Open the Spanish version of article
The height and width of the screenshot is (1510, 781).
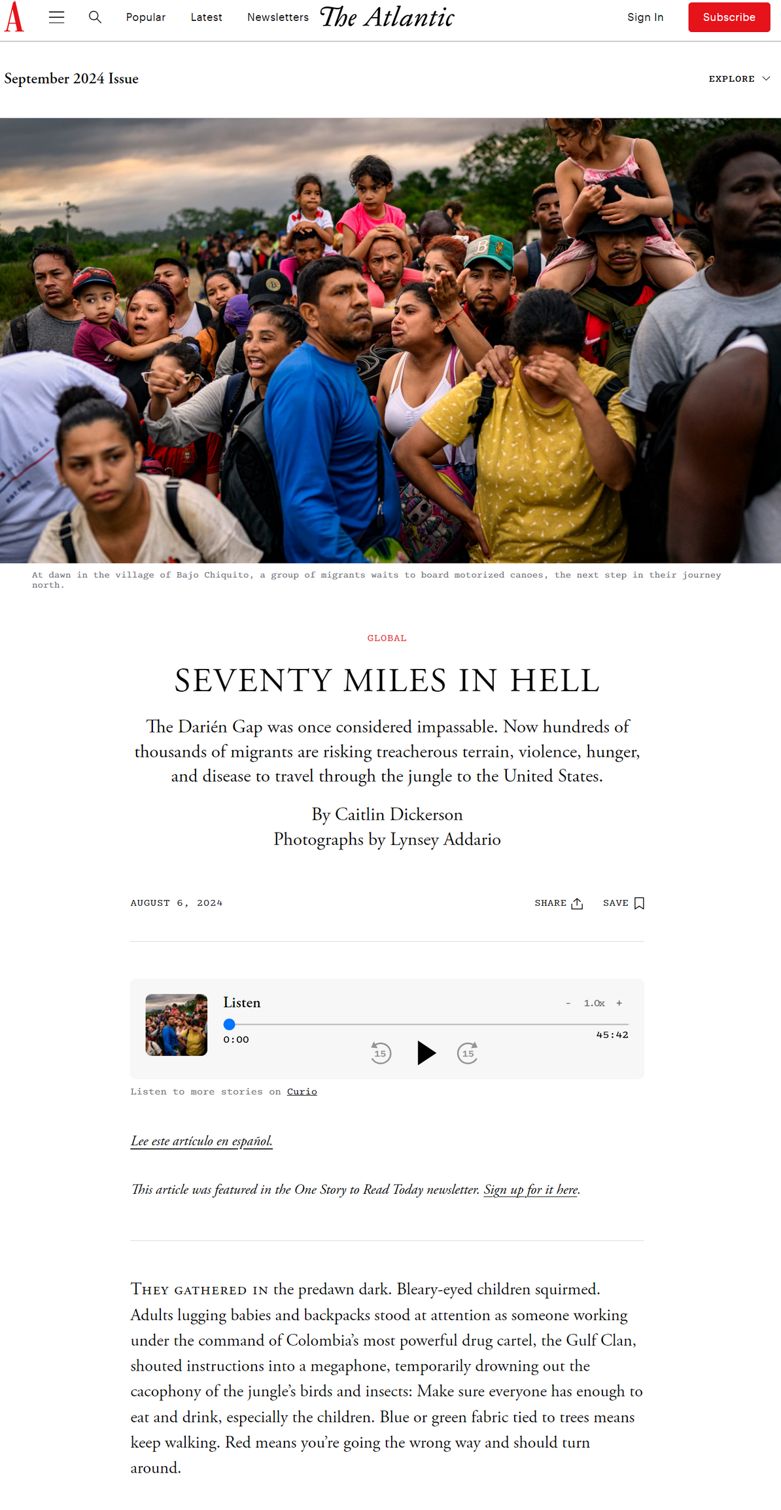click(x=201, y=1141)
